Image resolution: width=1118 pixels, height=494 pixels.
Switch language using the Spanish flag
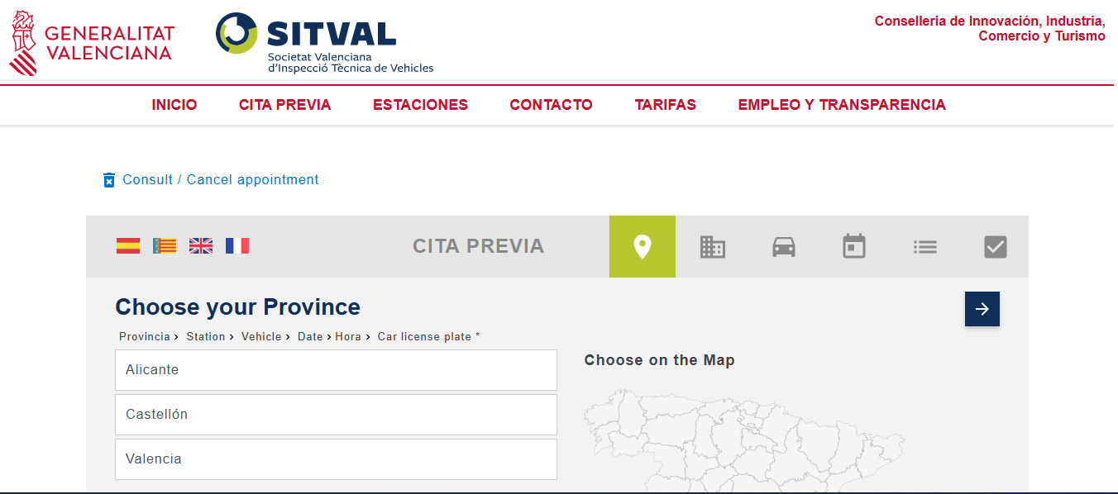128,245
